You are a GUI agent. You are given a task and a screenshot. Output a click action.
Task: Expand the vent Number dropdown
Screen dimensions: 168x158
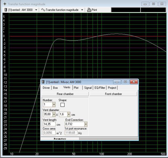[x=54, y=104]
